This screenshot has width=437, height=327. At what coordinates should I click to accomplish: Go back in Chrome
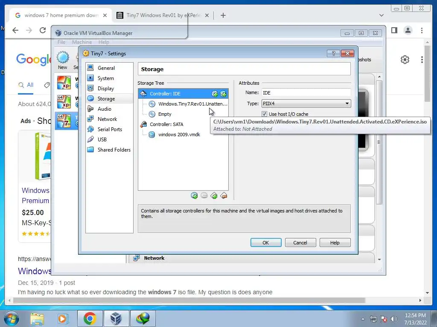pos(15,30)
